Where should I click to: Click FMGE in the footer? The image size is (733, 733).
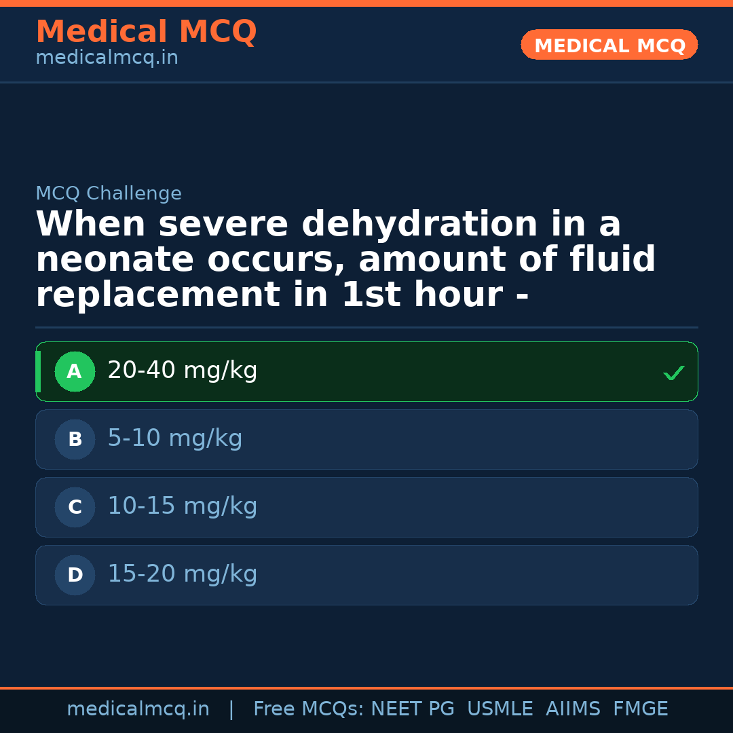click(x=640, y=709)
